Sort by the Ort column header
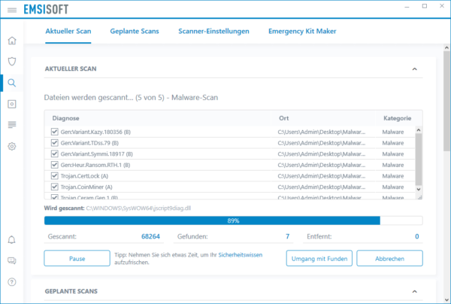Viewport: 451px width, 304px height. tap(283, 118)
